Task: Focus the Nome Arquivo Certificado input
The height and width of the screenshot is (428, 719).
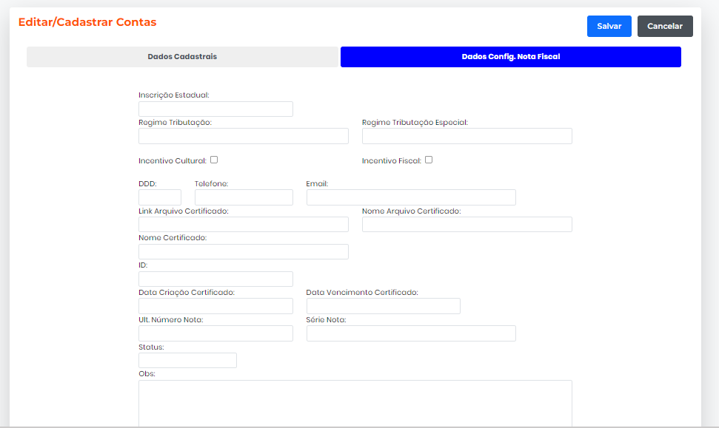Action: click(x=466, y=225)
